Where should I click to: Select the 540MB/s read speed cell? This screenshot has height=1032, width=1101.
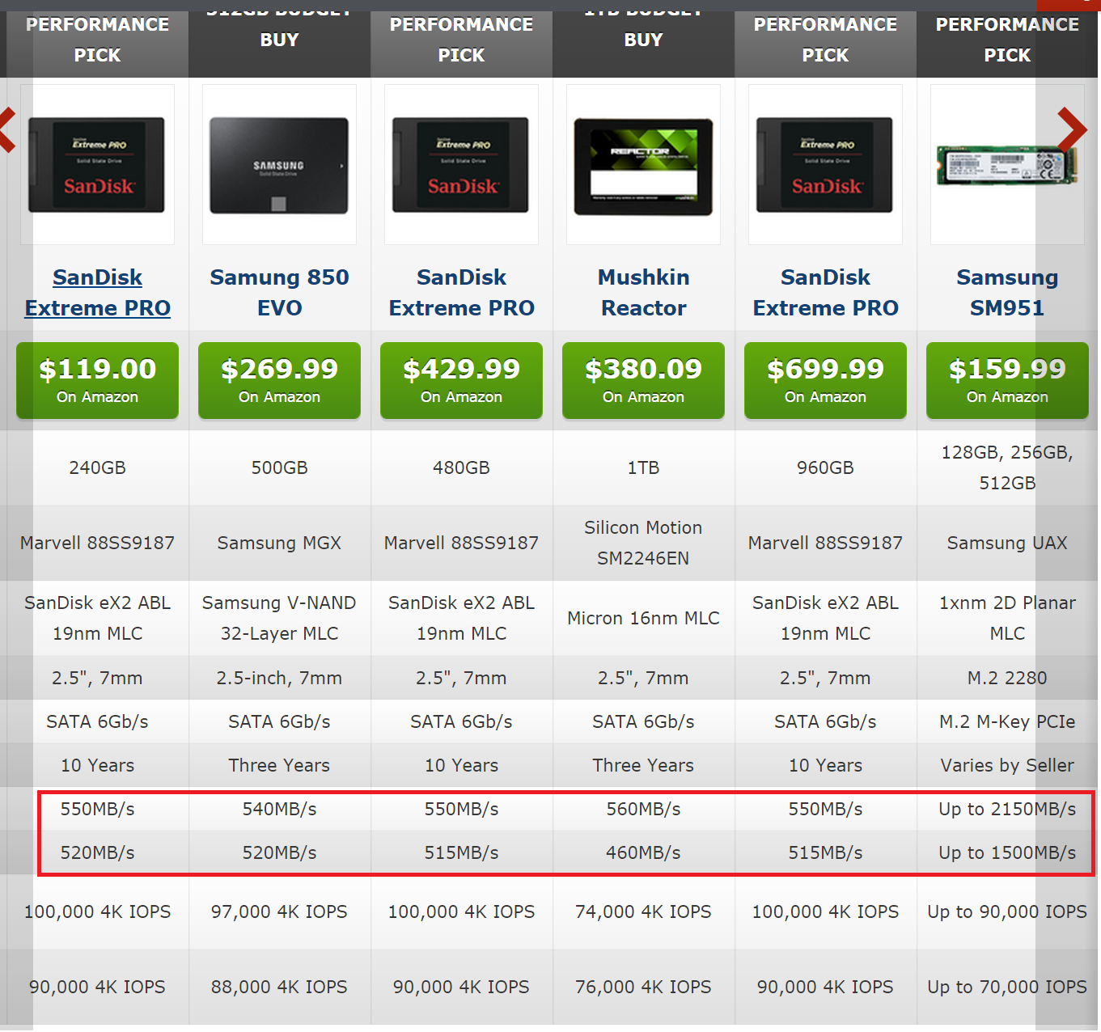(x=279, y=809)
